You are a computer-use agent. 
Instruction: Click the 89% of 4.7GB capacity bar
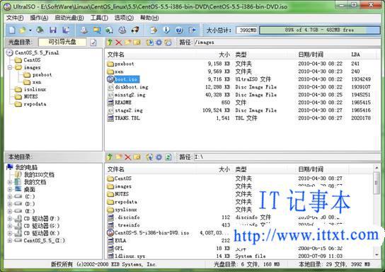(319, 30)
